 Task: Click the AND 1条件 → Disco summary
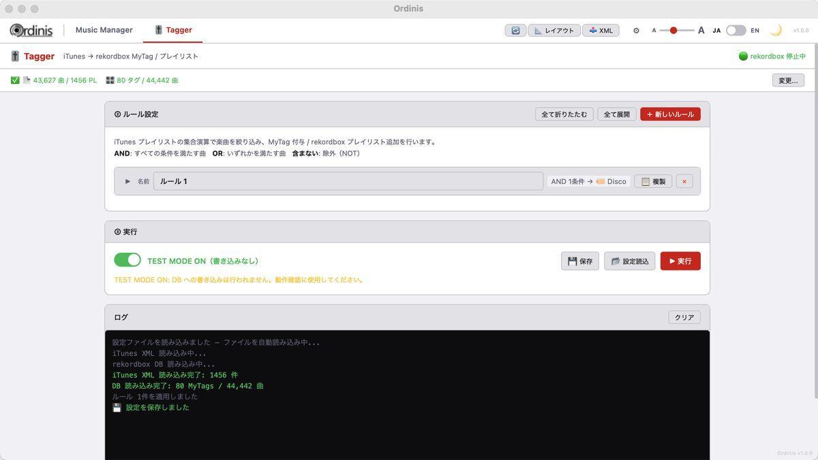[588, 181]
